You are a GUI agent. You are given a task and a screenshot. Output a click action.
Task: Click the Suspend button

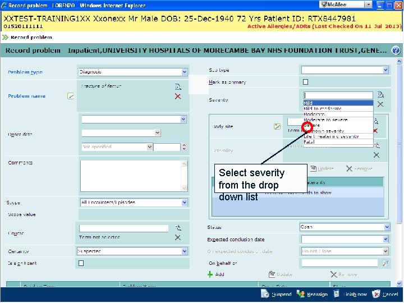coord(276,294)
